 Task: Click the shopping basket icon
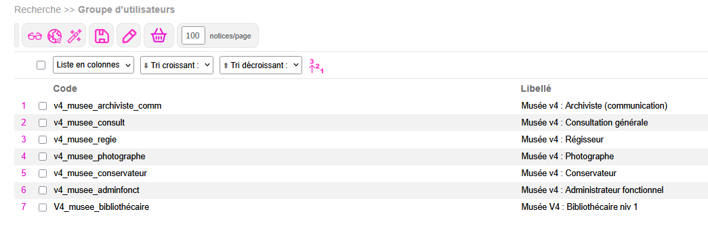159,36
